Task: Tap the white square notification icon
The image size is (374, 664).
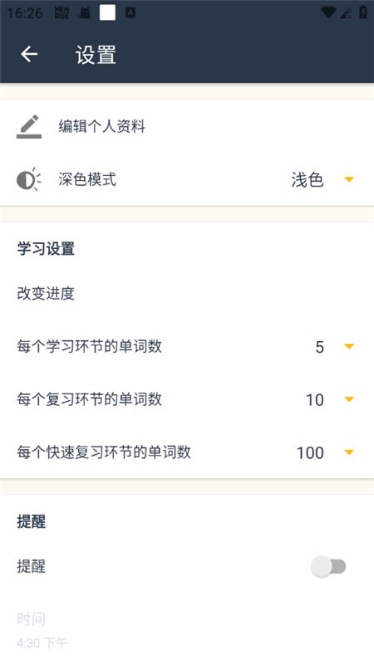Action: point(107,12)
